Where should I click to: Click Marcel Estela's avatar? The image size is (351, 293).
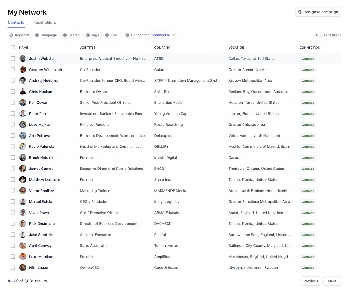pyautogui.click(x=23, y=201)
